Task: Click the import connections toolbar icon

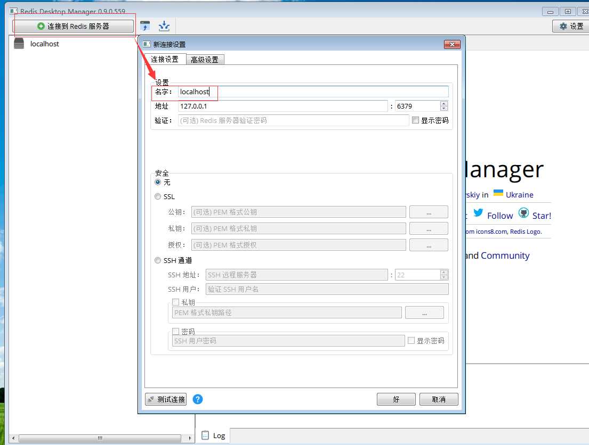Action: [x=145, y=26]
